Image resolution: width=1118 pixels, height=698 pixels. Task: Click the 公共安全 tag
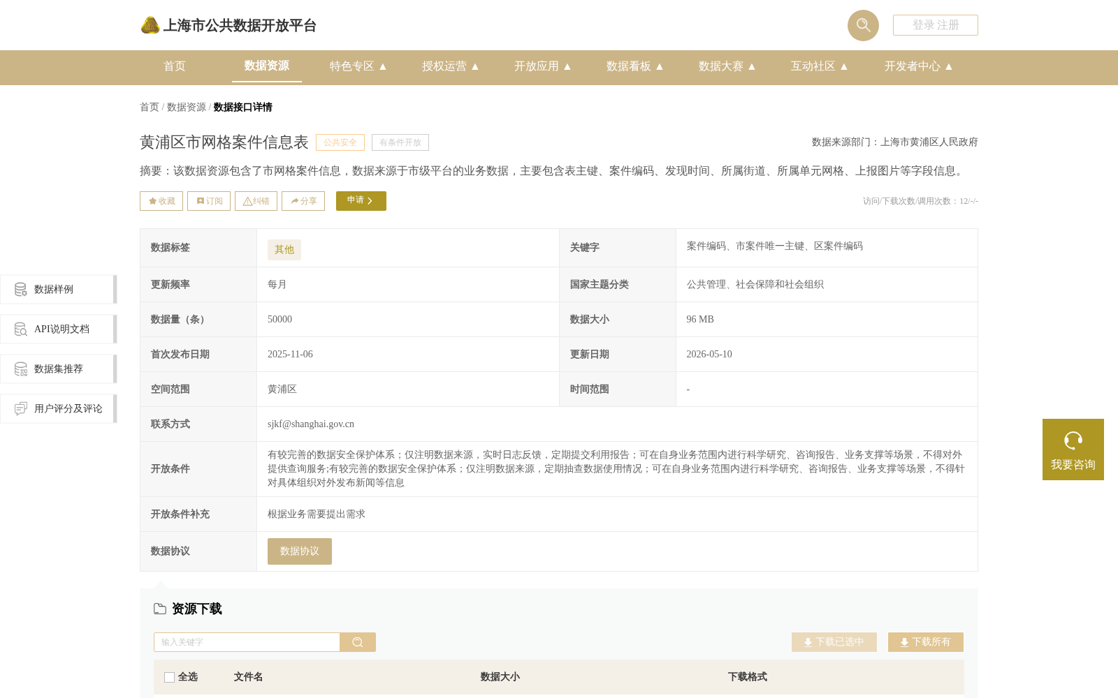(x=340, y=142)
